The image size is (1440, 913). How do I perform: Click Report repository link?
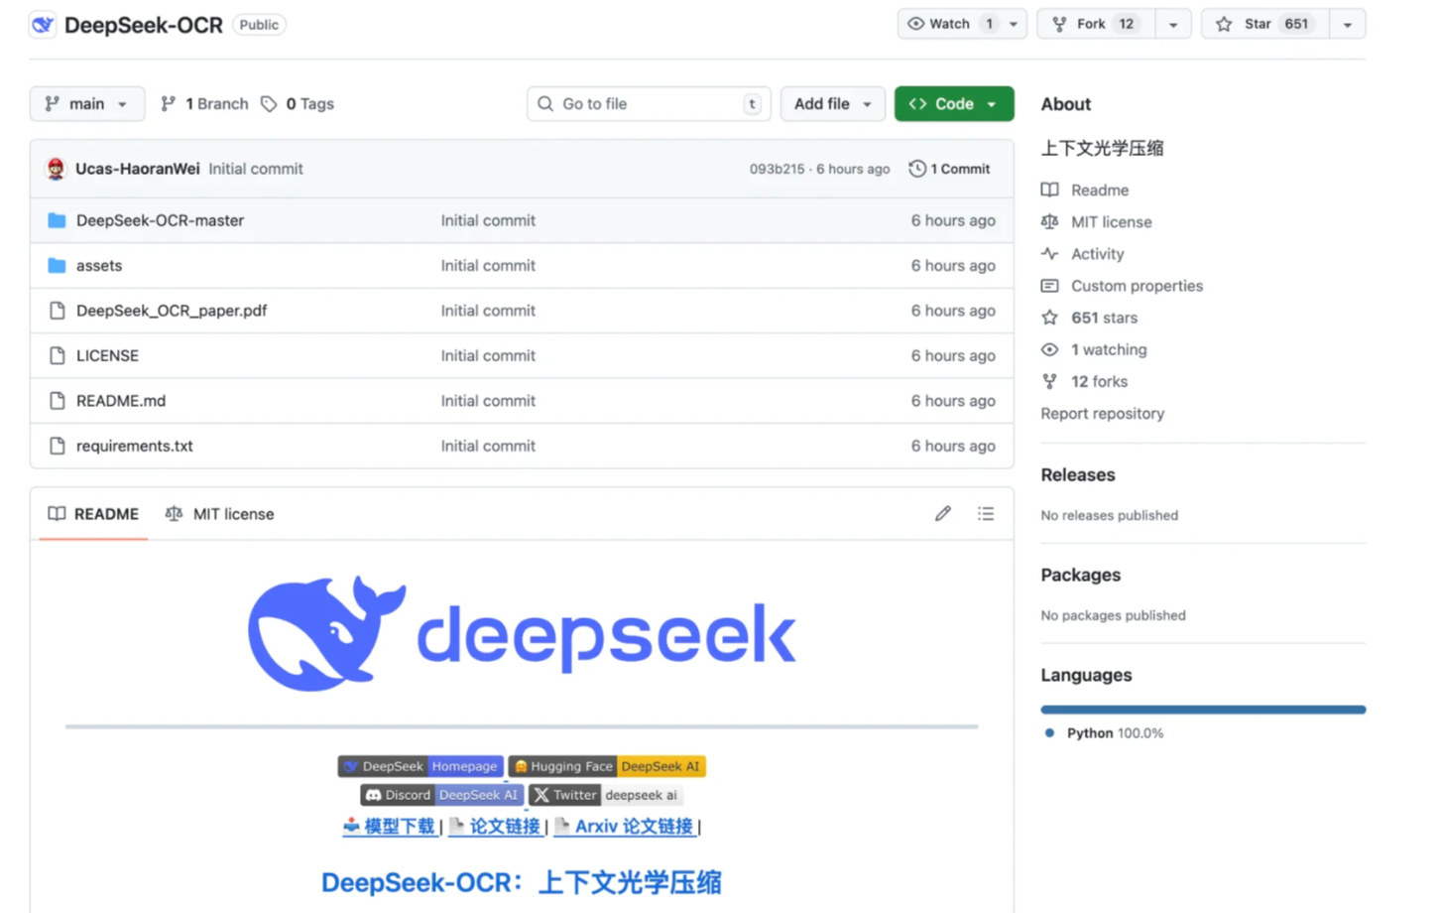point(1103,414)
